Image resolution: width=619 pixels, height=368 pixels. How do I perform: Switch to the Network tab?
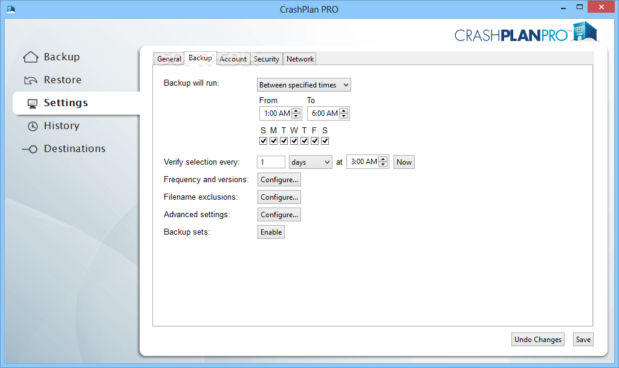(300, 59)
